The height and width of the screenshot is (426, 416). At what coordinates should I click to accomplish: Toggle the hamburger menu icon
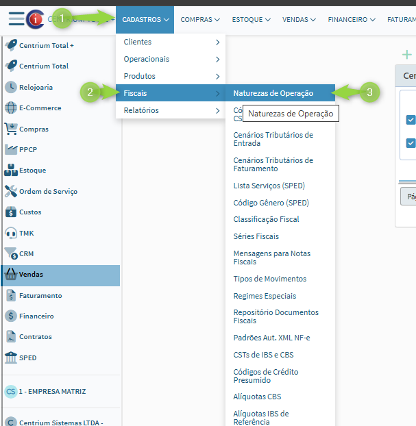[x=16, y=19]
